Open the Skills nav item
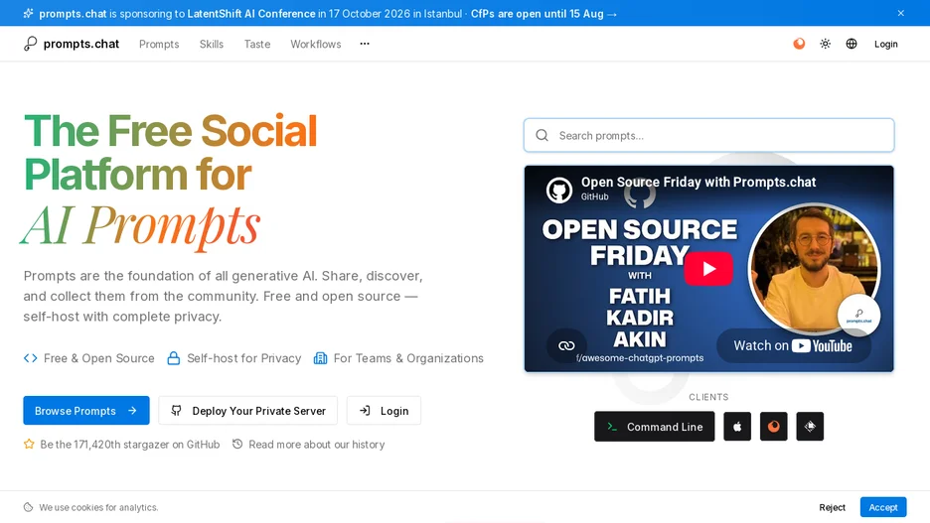 tap(212, 44)
